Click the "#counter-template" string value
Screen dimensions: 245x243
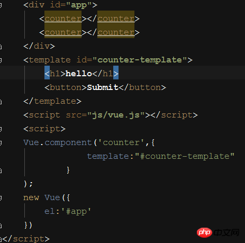(x=185, y=156)
